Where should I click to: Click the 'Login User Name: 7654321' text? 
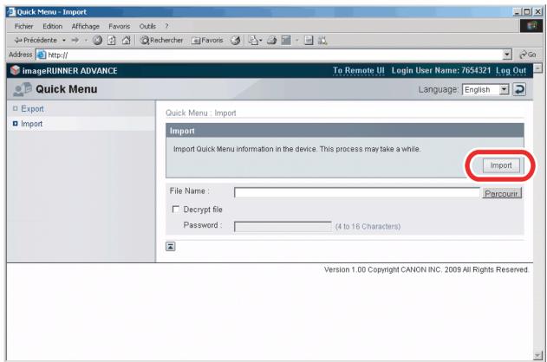tap(441, 70)
